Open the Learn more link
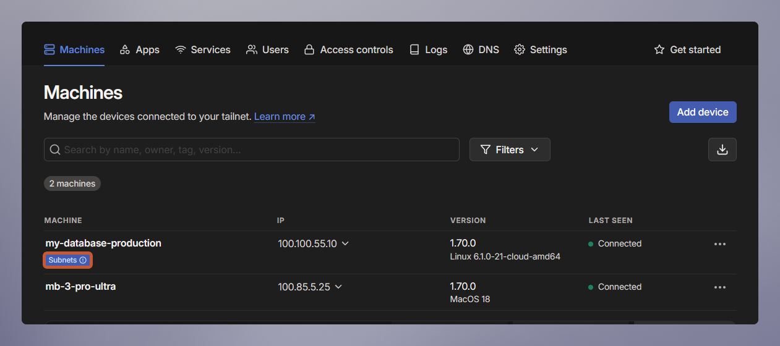 pyautogui.click(x=285, y=116)
